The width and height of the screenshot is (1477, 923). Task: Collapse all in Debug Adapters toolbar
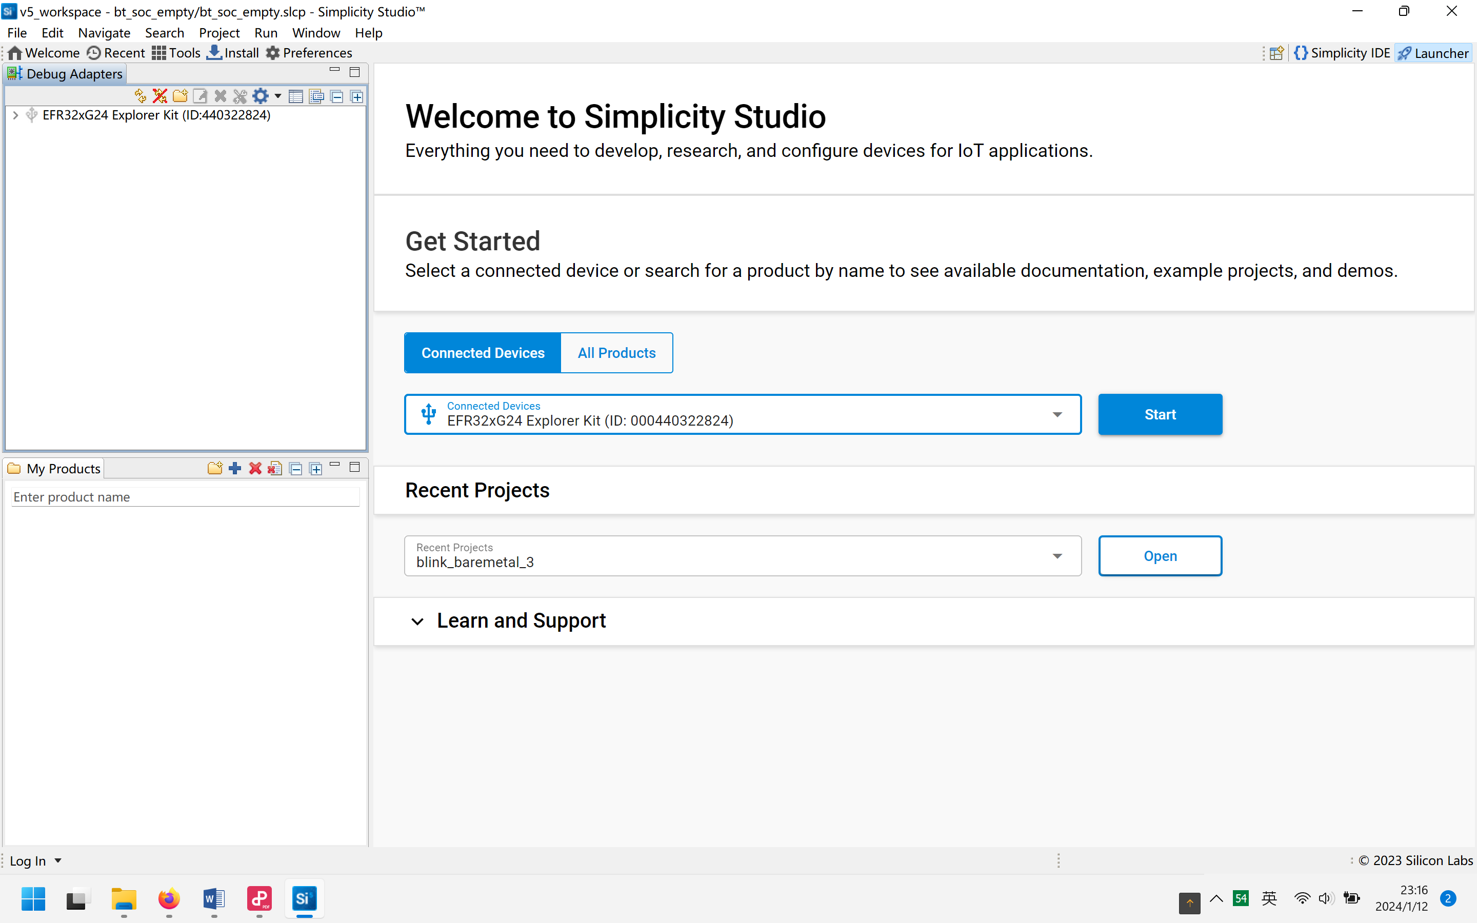pyautogui.click(x=336, y=96)
